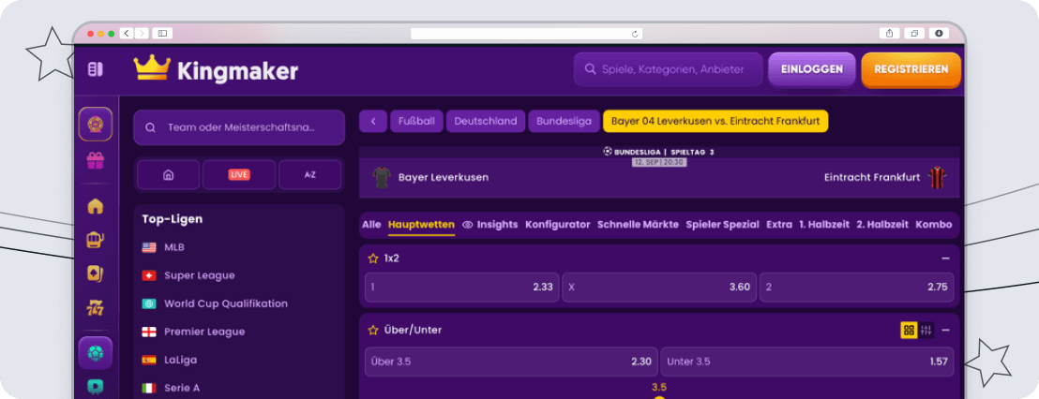Bet on draw X at 3.60
1039x399 pixels.
click(x=659, y=288)
